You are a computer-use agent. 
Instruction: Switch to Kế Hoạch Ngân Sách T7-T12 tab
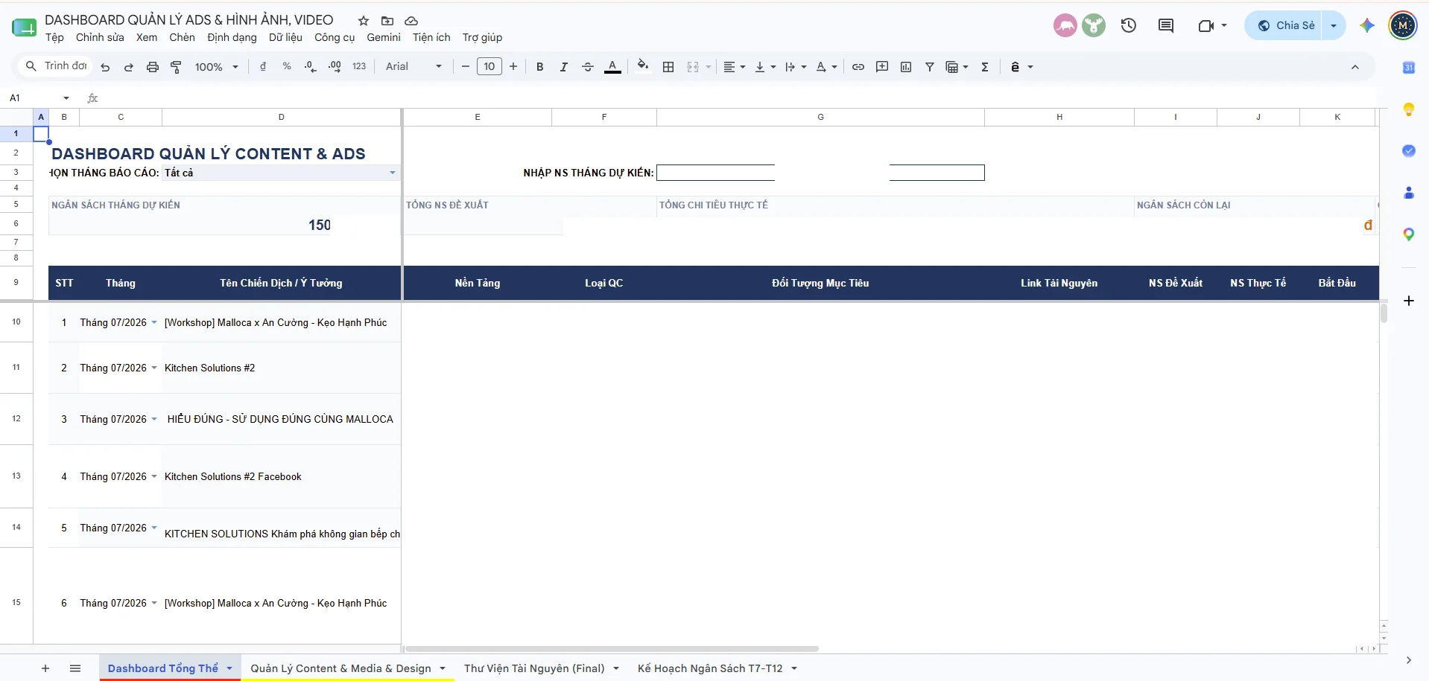tap(710, 668)
